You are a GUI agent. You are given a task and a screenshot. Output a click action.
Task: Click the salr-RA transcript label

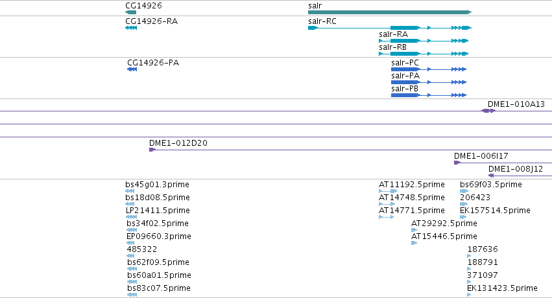(393, 34)
